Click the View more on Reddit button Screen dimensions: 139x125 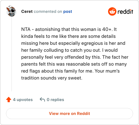(69, 114)
